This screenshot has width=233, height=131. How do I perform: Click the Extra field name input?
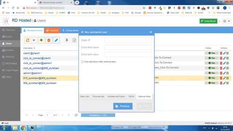128,47
